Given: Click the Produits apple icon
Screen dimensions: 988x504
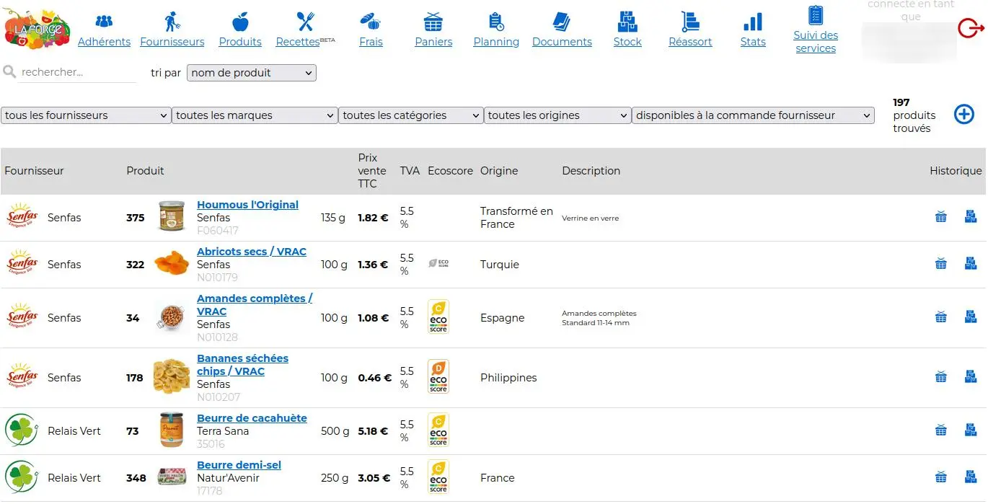Looking at the screenshot, I should pyautogui.click(x=240, y=22).
